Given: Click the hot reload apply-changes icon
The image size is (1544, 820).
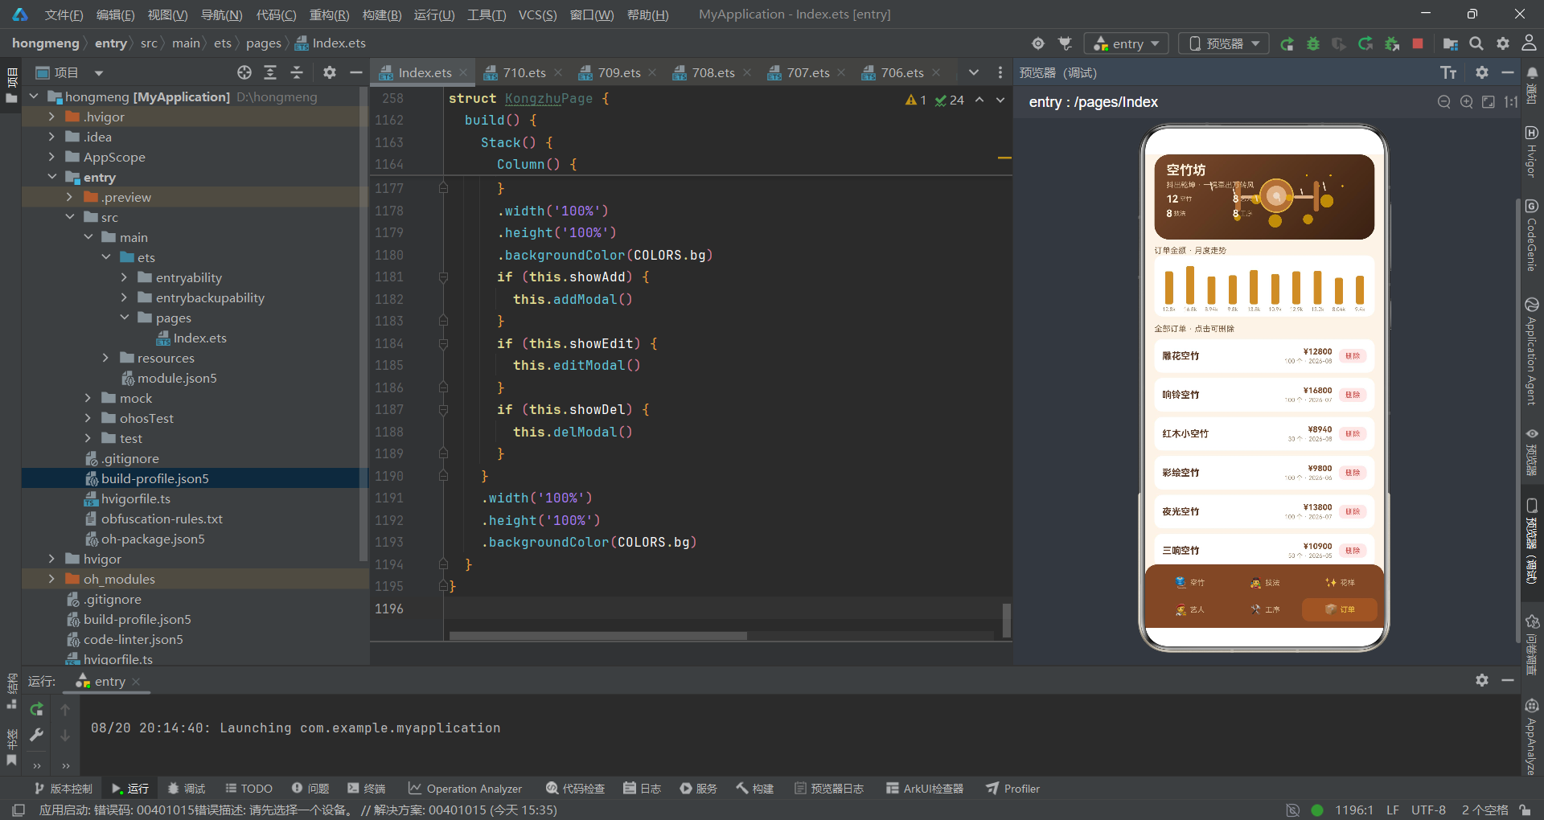Looking at the screenshot, I should 1365,43.
